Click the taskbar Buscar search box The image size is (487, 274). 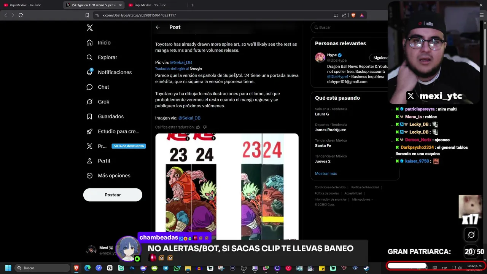(x=42, y=268)
